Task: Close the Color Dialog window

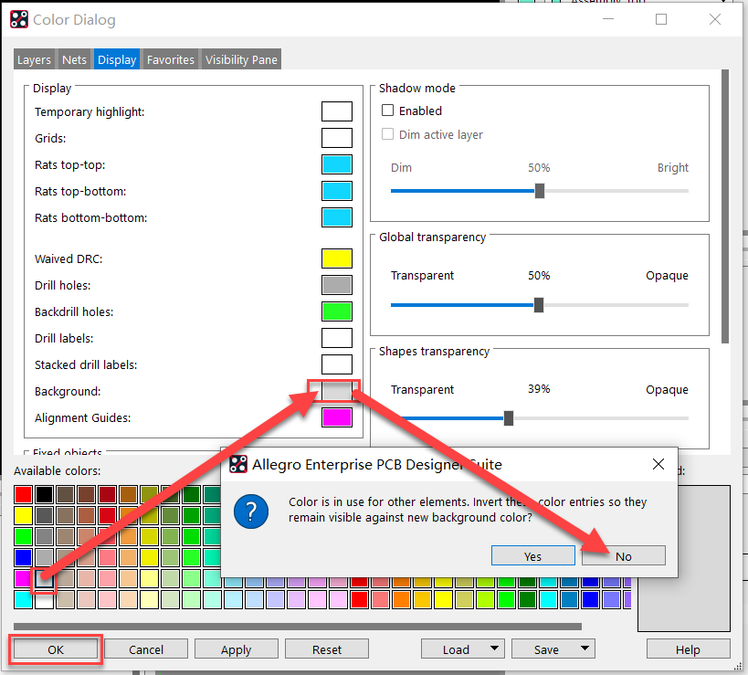Action: pyautogui.click(x=714, y=19)
